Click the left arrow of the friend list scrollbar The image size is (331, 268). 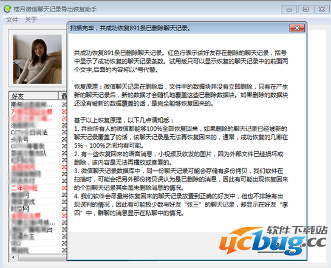click(13, 257)
